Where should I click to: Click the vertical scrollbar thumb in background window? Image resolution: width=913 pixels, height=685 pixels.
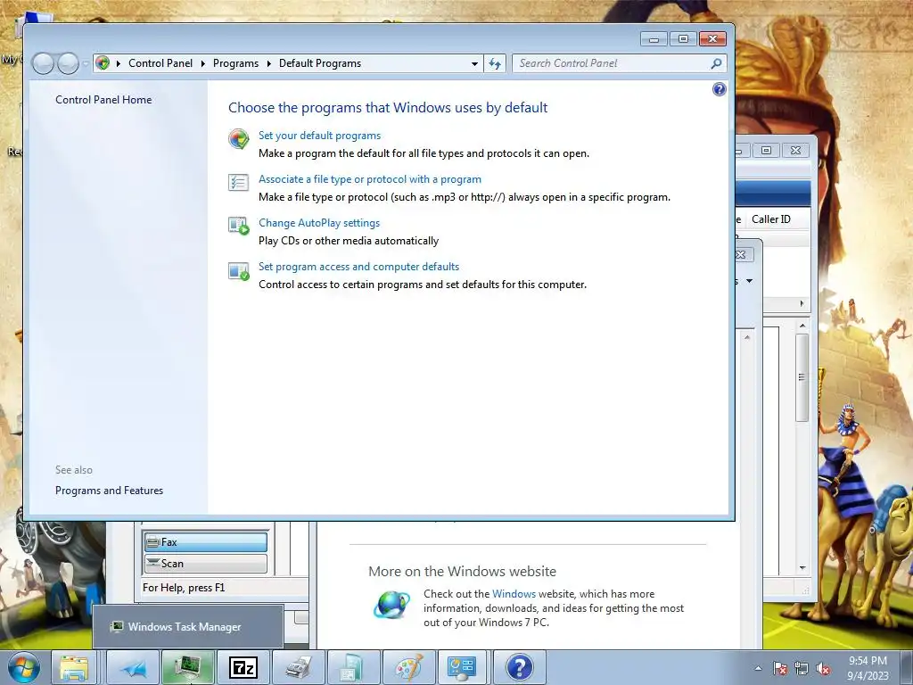click(802, 377)
